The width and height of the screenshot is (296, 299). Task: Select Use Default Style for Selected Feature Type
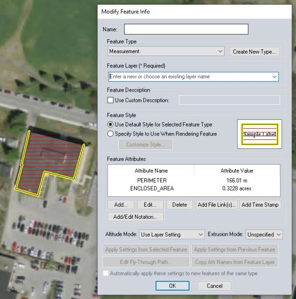111,125
